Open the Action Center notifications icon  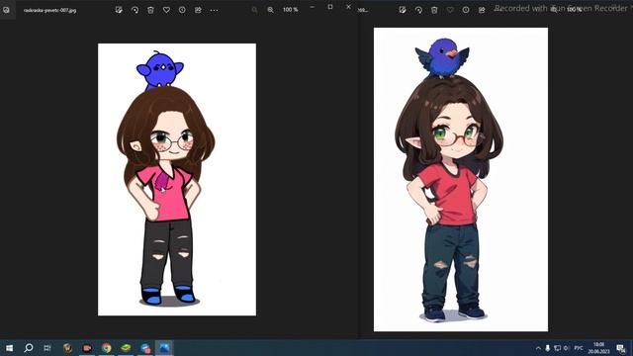pos(621,348)
